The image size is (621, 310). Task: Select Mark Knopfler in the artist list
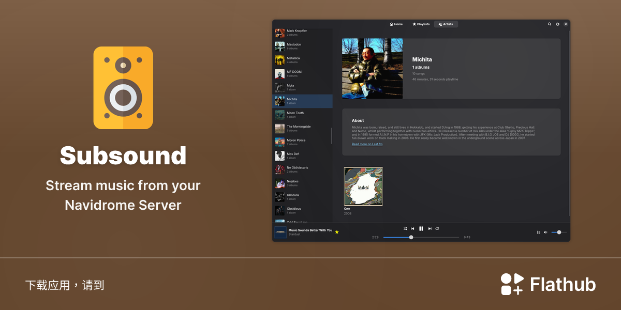(x=303, y=33)
